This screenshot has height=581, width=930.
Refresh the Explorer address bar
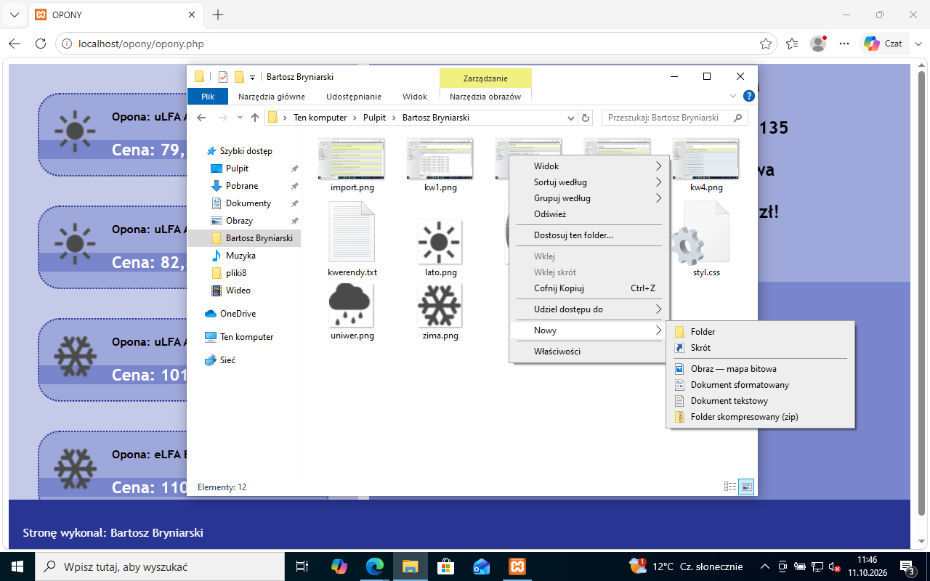[x=586, y=118]
